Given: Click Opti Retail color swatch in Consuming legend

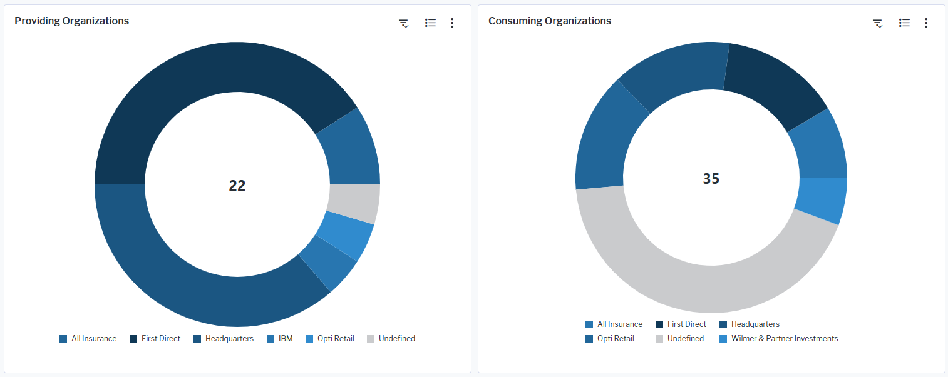Looking at the screenshot, I should [589, 339].
